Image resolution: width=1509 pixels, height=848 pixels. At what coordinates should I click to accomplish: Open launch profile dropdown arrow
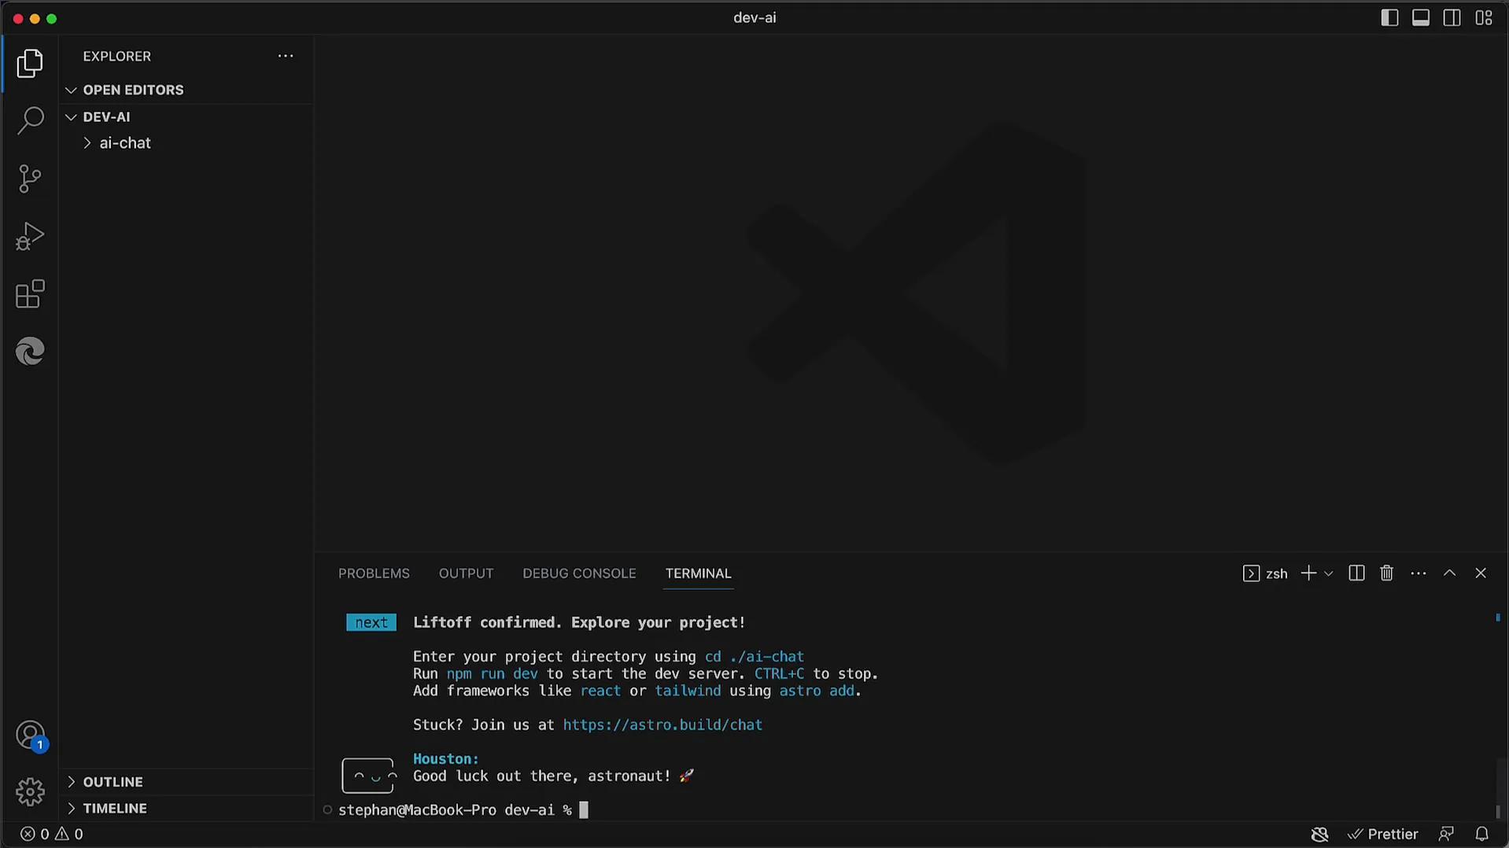pos(1329,573)
